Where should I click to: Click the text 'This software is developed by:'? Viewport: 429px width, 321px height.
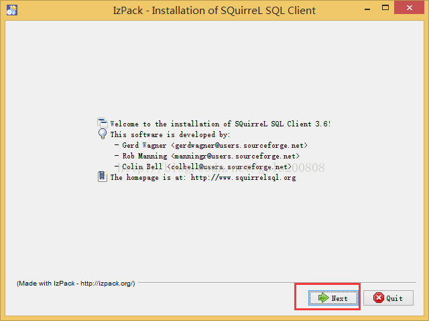170,134
